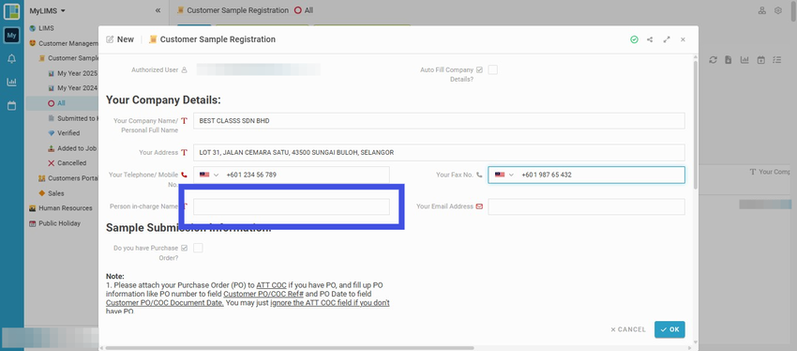Click the share icon in dialog header

click(x=650, y=39)
